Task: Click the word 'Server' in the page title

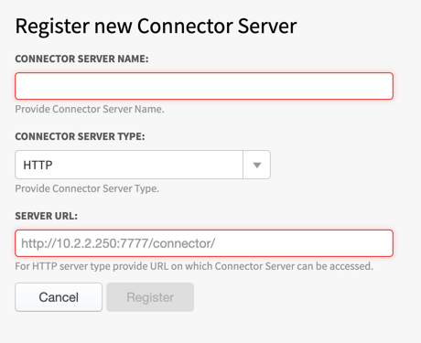Action: point(267,27)
